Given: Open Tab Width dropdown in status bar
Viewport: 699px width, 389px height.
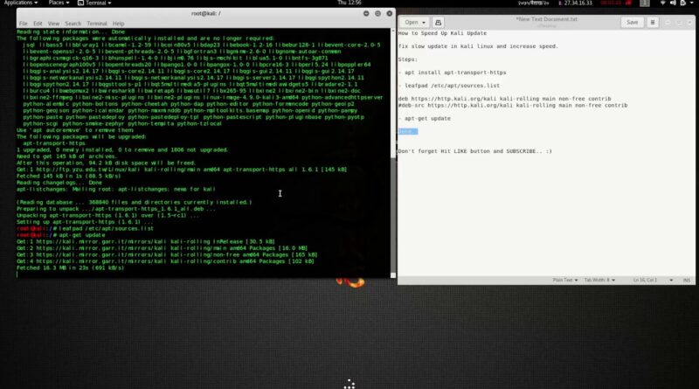Looking at the screenshot, I should tap(599, 280).
